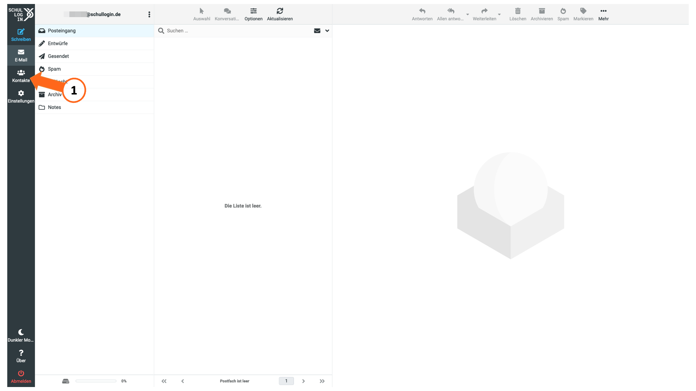Open the Spam folder in list

94,69
